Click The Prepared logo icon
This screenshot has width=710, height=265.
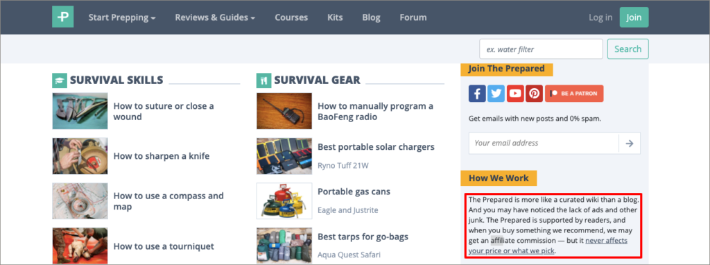click(x=62, y=17)
